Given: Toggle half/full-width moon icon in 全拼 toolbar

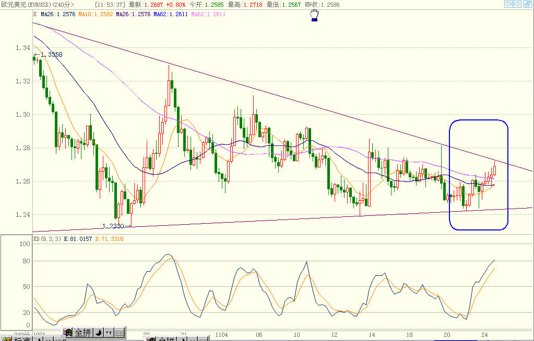Looking at the screenshot, I should (x=98, y=333).
